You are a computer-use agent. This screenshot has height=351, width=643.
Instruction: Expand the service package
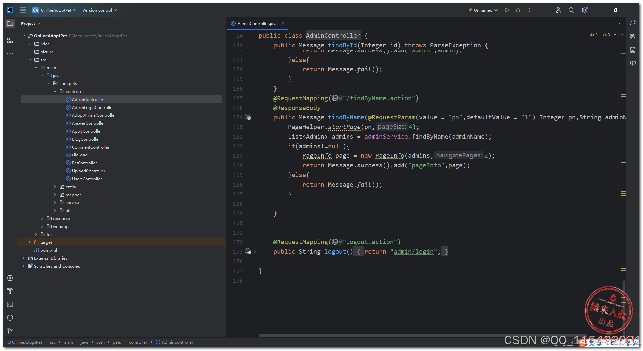click(x=55, y=202)
